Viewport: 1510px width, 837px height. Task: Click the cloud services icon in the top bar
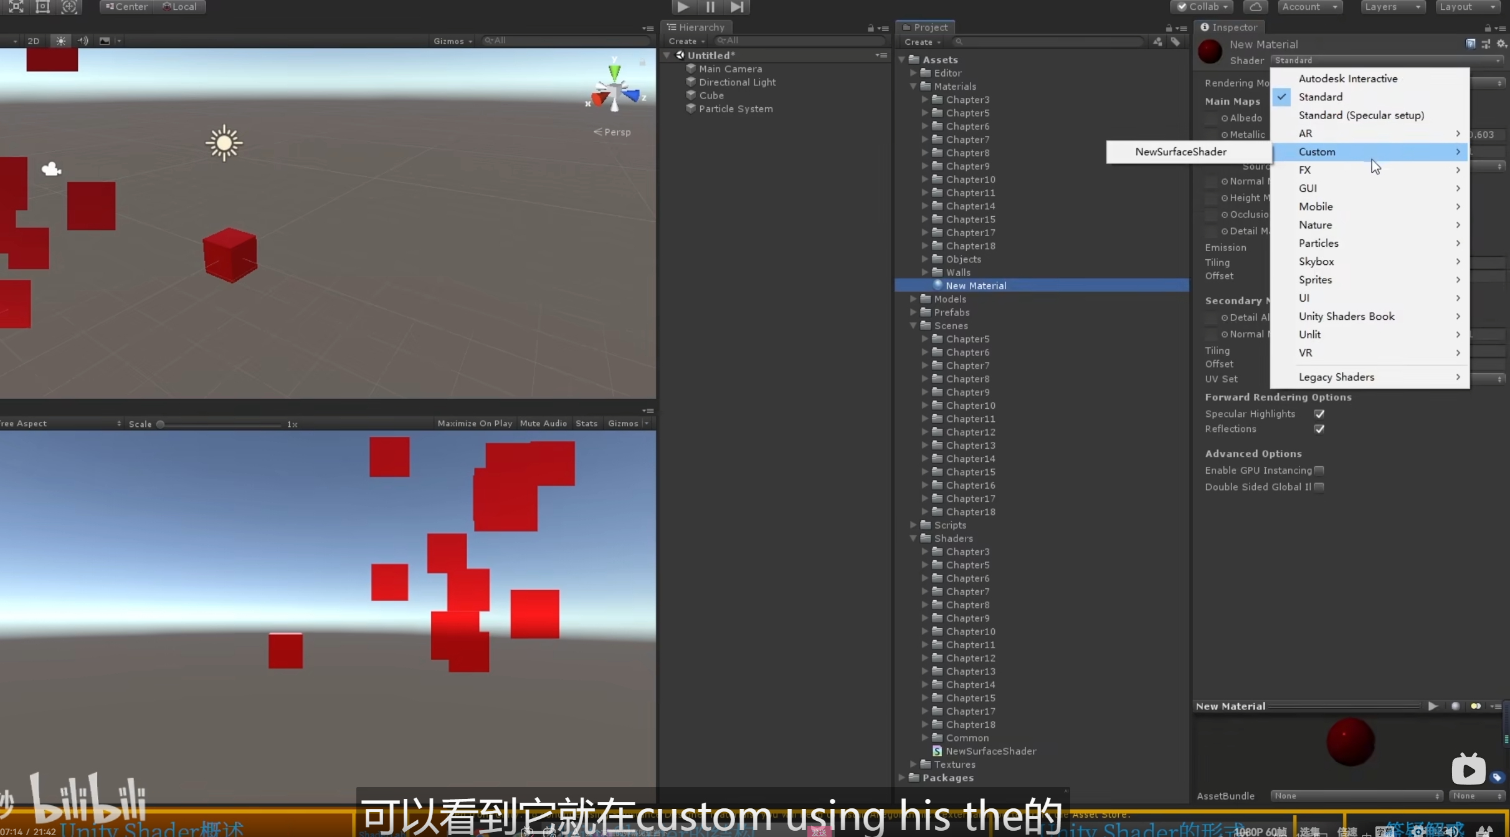[1256, 7]
